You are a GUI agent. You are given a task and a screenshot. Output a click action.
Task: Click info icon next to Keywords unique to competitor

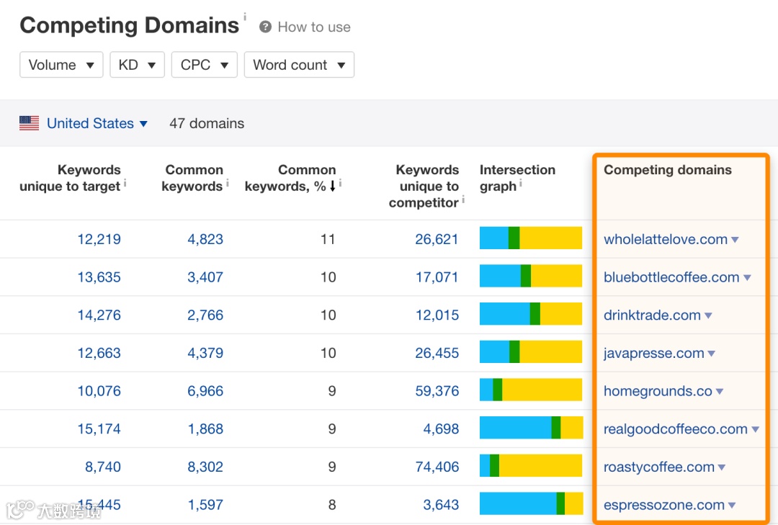463,199
